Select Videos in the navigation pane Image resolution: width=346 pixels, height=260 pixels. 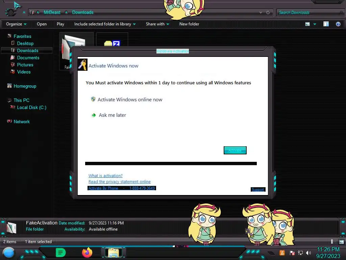point(24,72)
